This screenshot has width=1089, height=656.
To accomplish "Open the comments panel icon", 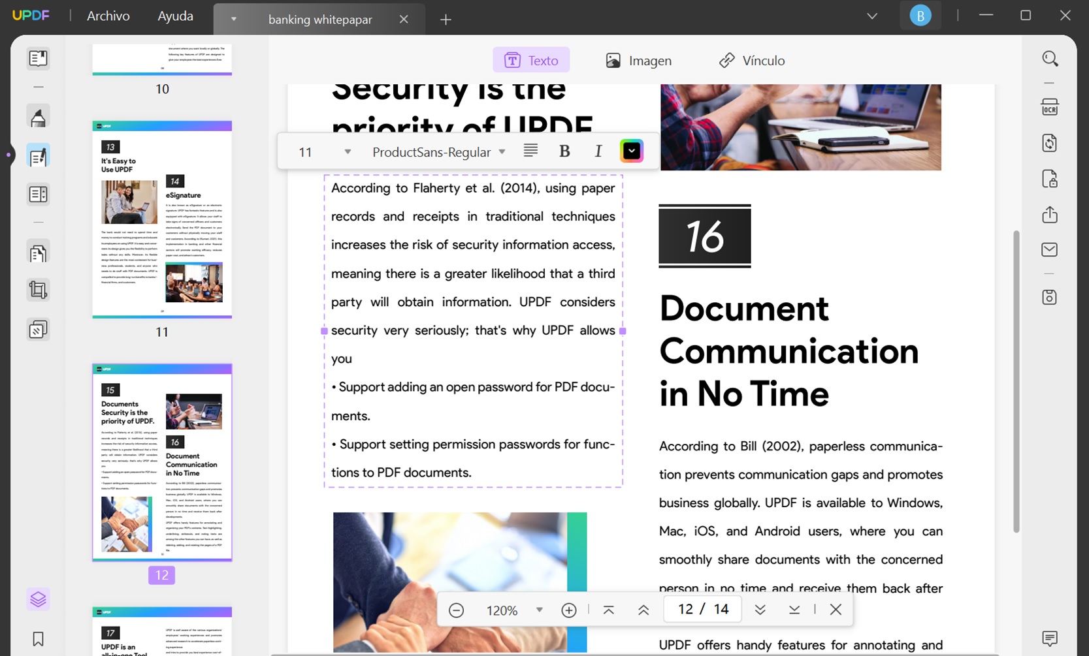I will coord(1050,638).
